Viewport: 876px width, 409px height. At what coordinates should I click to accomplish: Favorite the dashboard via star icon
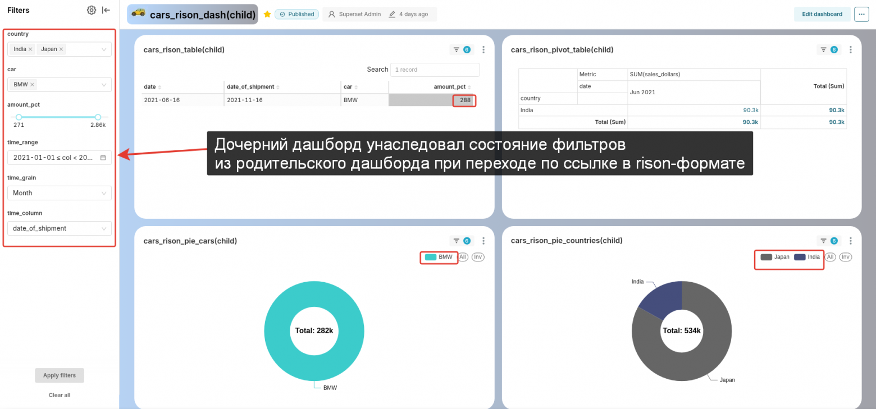click(x=267, y=14)
